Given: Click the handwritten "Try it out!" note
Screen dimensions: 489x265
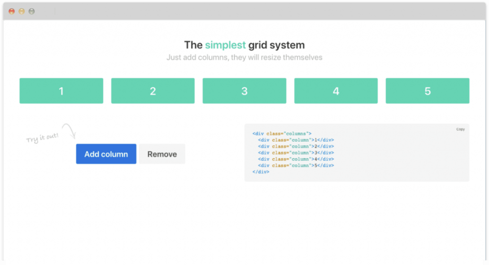Looking at the screenshot, I should 43,138.
